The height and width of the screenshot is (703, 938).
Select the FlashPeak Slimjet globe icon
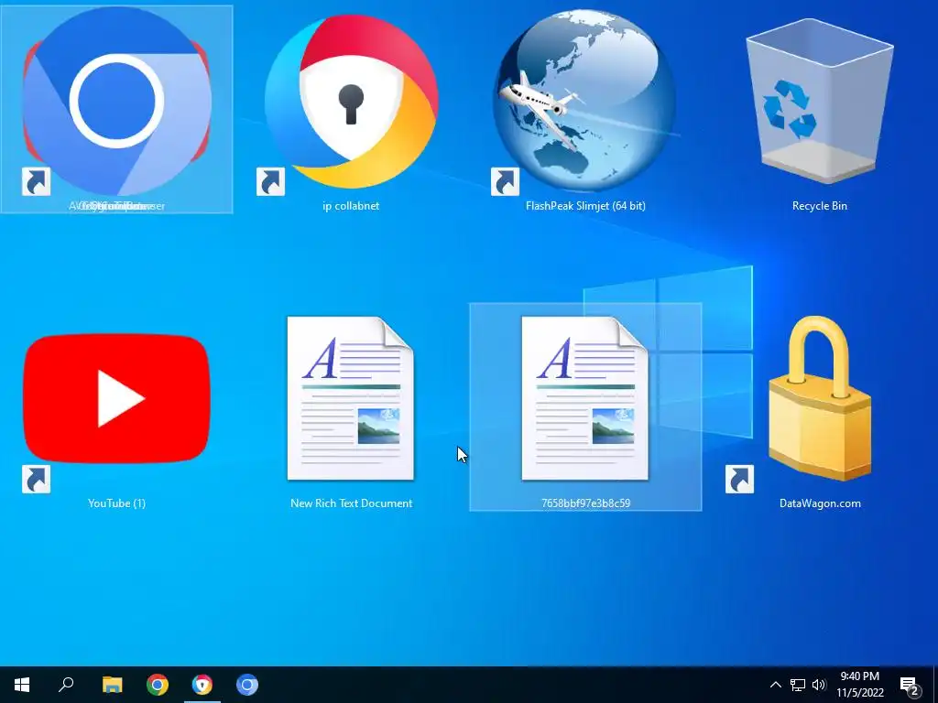tap(585, 101)
